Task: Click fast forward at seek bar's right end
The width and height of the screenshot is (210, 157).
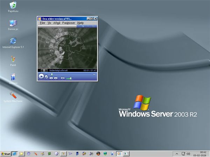Action: click(94, 74)
